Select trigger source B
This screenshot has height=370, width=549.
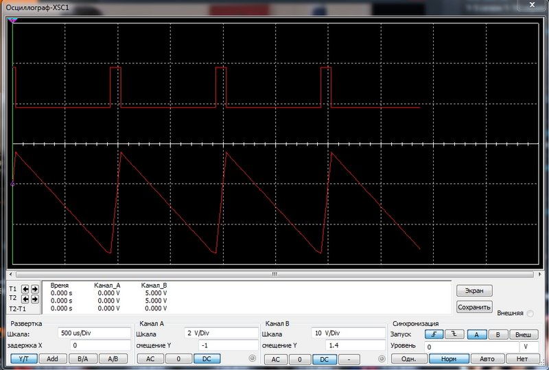coord(498,334)
